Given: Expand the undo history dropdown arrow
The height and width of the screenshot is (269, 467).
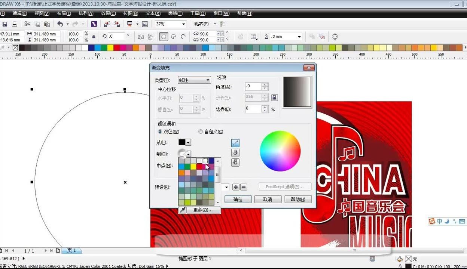Looking at the screenshot, I should click(x=68, y=24).
